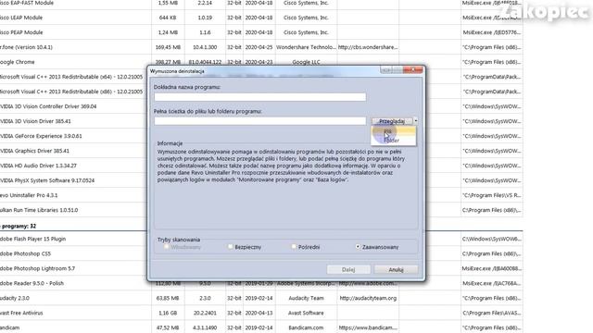Select the Pośredni scan mode
Screen dimensions: 593x333
pos(306,247)
